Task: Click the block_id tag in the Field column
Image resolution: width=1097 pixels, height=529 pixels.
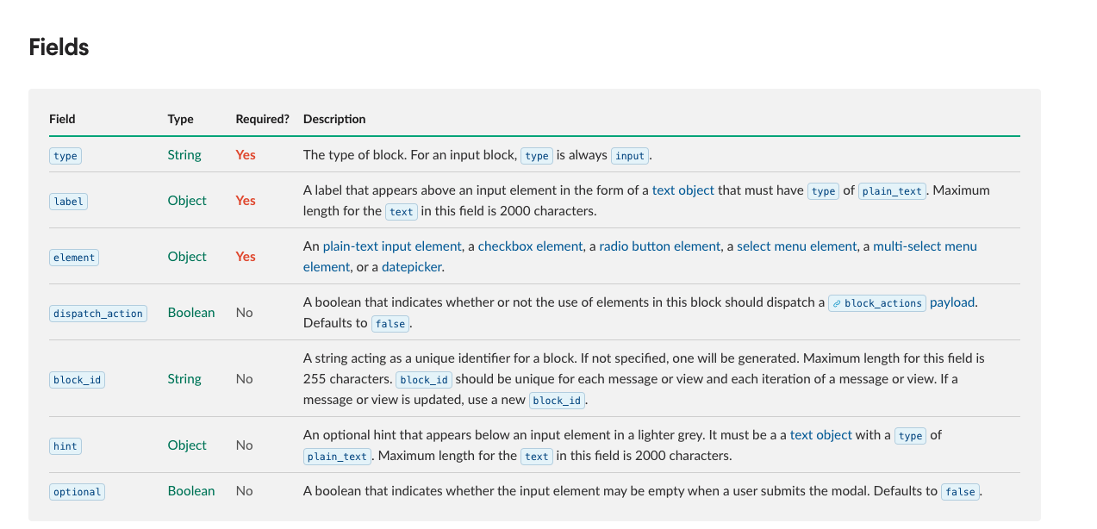Action: coord(77,379)
